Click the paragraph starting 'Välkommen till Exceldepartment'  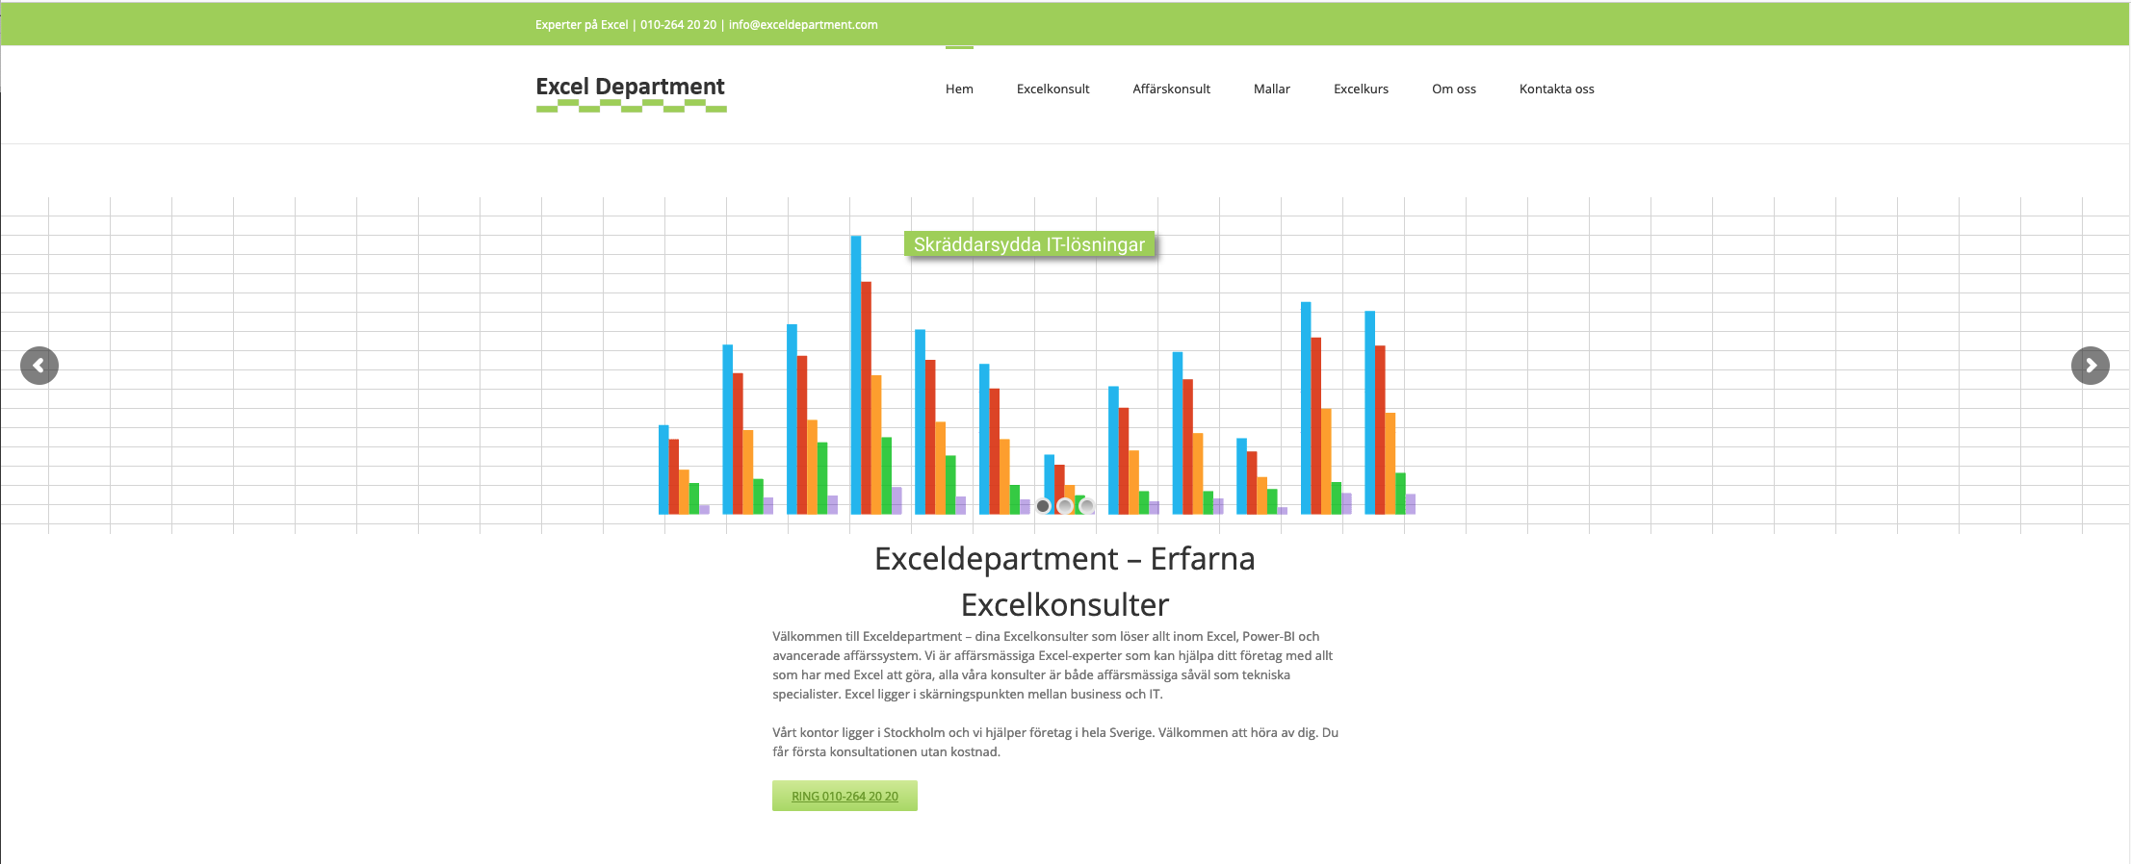click(1053, 665)
